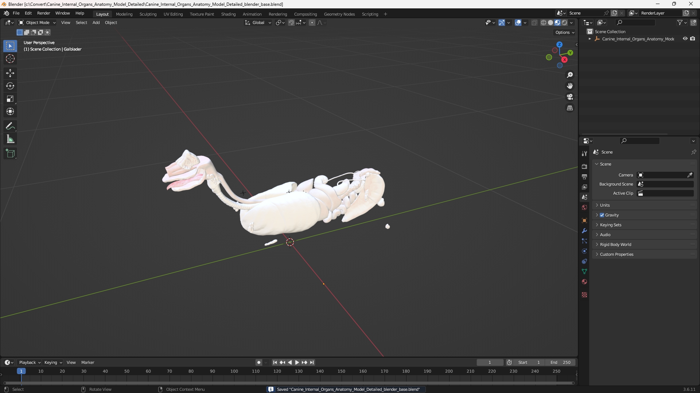Switch perspective/orthographic grid icon

[x=570, y=108]
